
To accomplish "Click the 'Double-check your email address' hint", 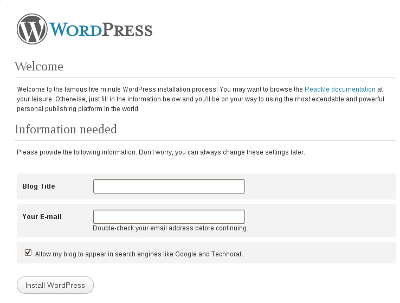I will (x=170, y=228).
